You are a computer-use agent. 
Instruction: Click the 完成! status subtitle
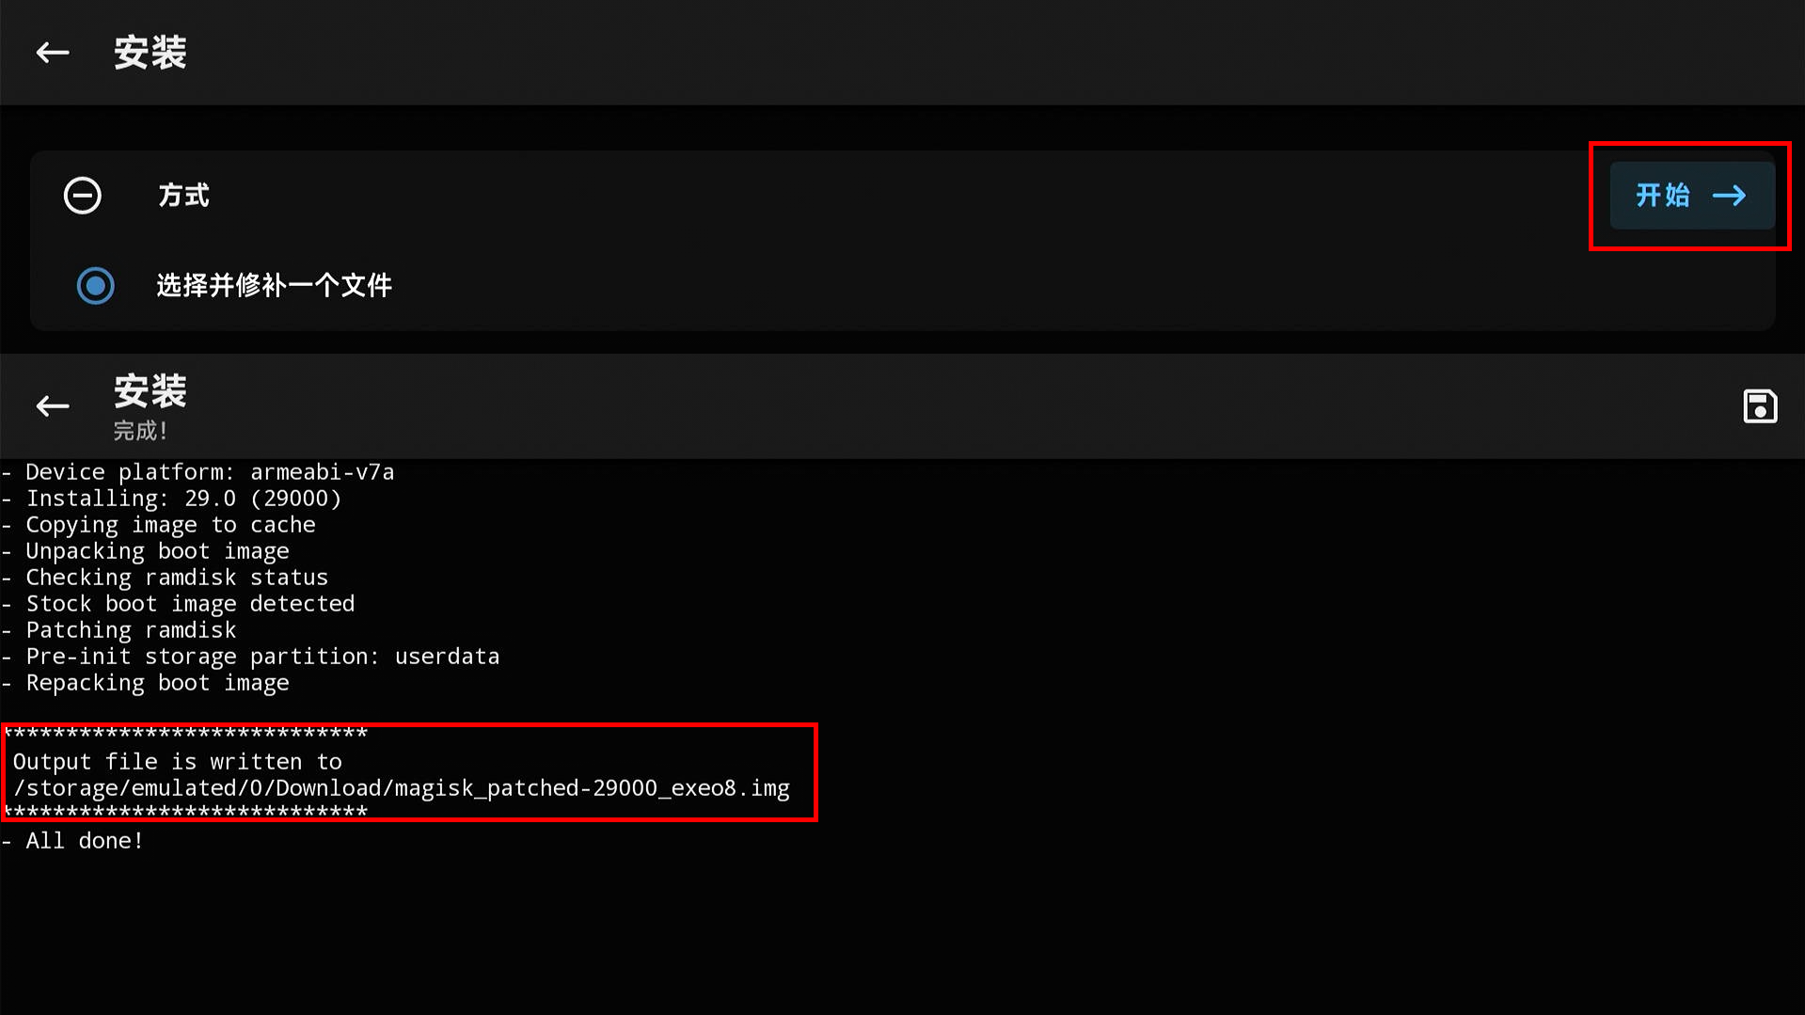point(140,431)
